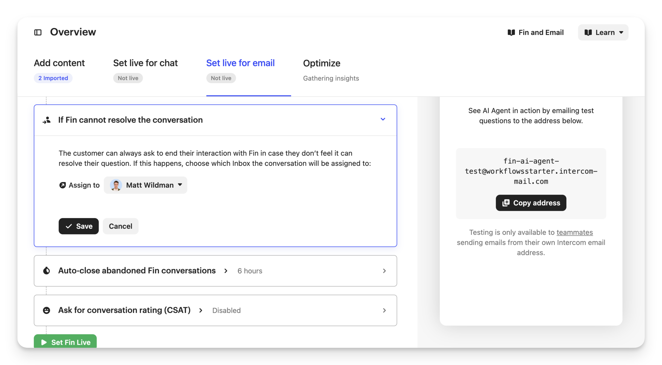This screenshot has width=662, height=365.
Task: Click the Set Fin Live button
Action: [65, 341]
